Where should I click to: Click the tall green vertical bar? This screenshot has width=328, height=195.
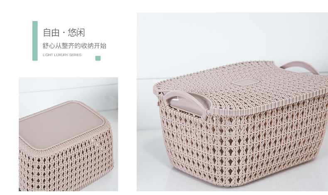[x=35, y=41]
